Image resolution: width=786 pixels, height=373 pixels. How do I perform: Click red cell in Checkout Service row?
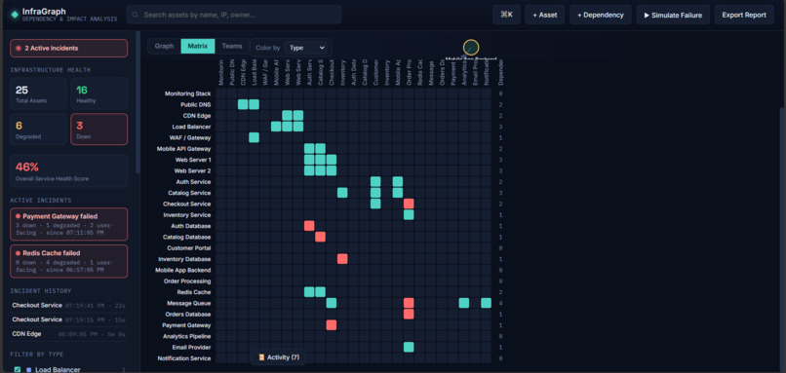[409, 204]
